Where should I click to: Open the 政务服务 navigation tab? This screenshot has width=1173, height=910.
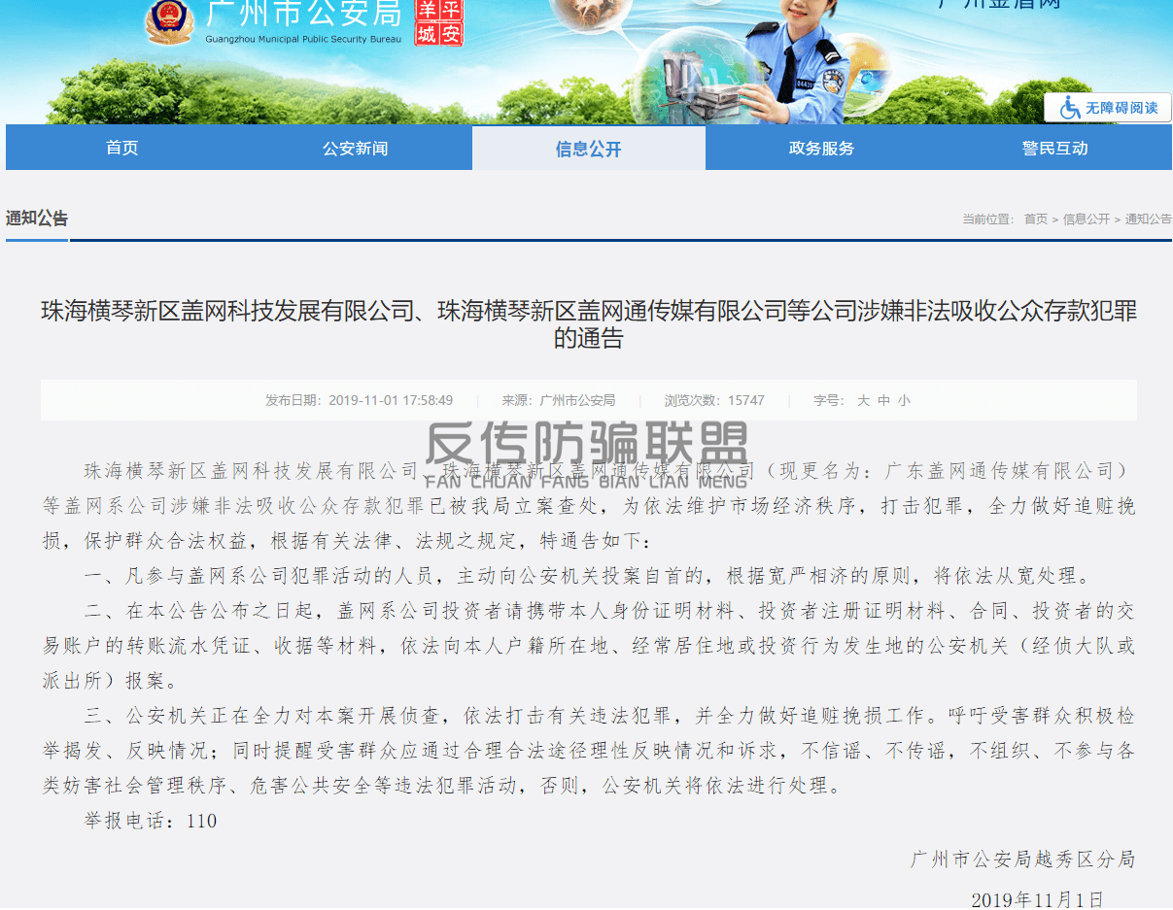tap(821, 149)
